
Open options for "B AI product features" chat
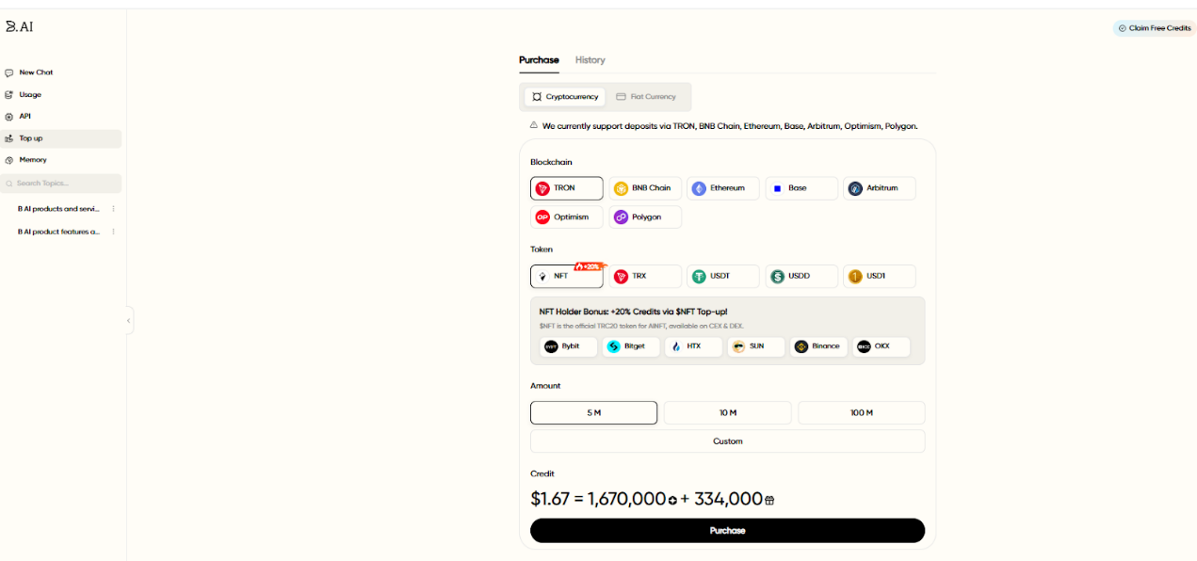click(114, 232)
